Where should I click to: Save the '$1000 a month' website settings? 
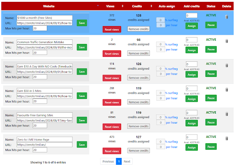(82, 23)
